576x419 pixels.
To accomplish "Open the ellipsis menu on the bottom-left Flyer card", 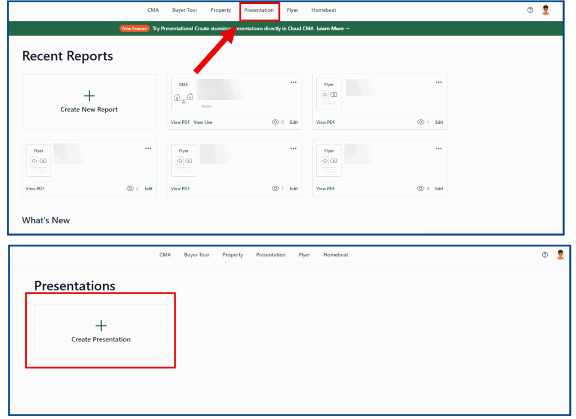I will (x=148, y=148).
